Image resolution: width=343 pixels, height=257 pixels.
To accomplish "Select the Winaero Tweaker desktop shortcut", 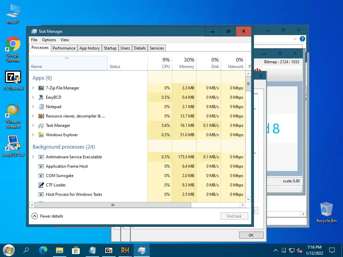I will (13, 116).
